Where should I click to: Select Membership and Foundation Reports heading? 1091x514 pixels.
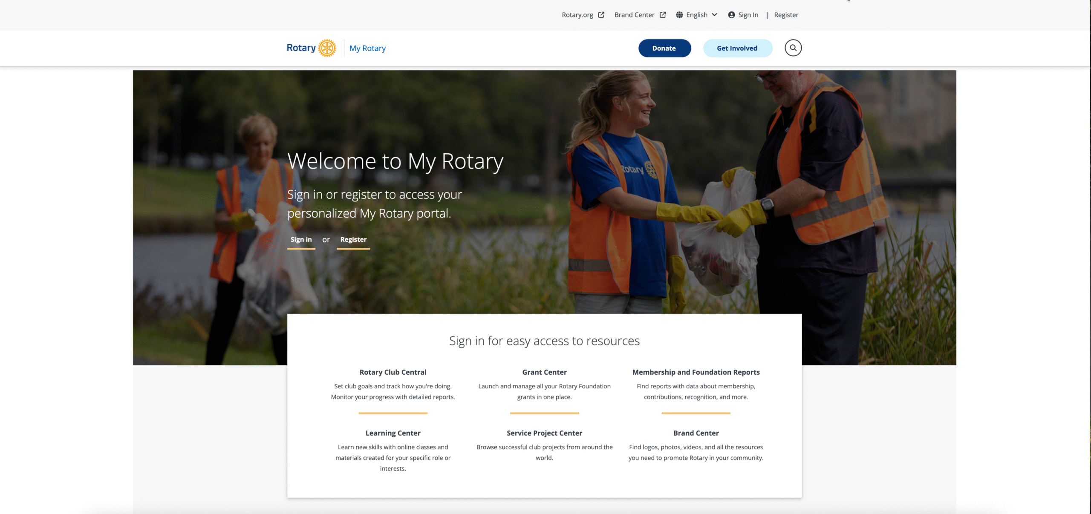pyautogui.click(x=696, y=372)
